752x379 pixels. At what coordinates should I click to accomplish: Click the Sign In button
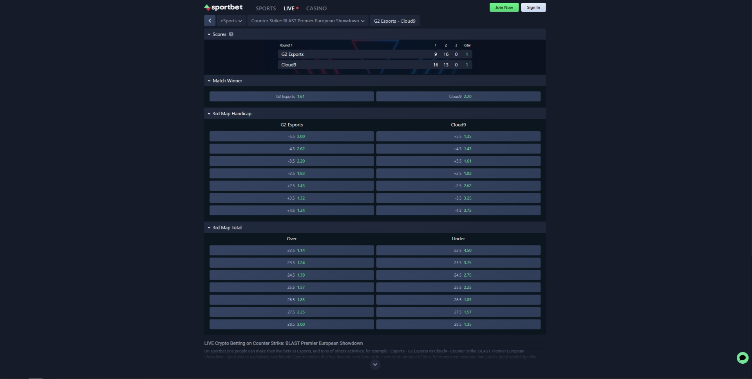click(x=533, y=7)
